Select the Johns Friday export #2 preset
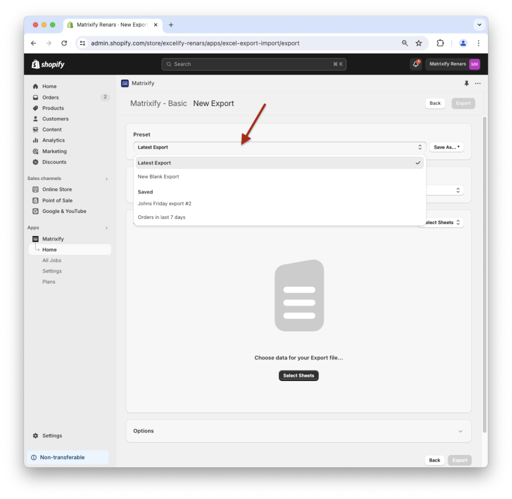The image size is (512, 499). click(164, 203)
